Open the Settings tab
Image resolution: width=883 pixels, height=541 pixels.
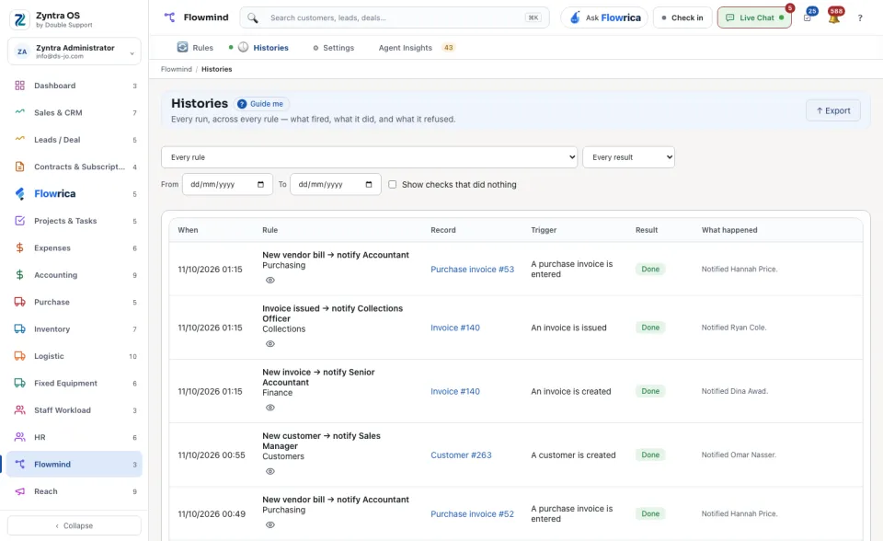(x=334, y=48)
